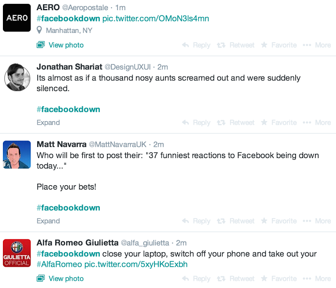Open the #AlfaRomeo hashtag link
336x288 pixels.
click(x=59, y=265)
